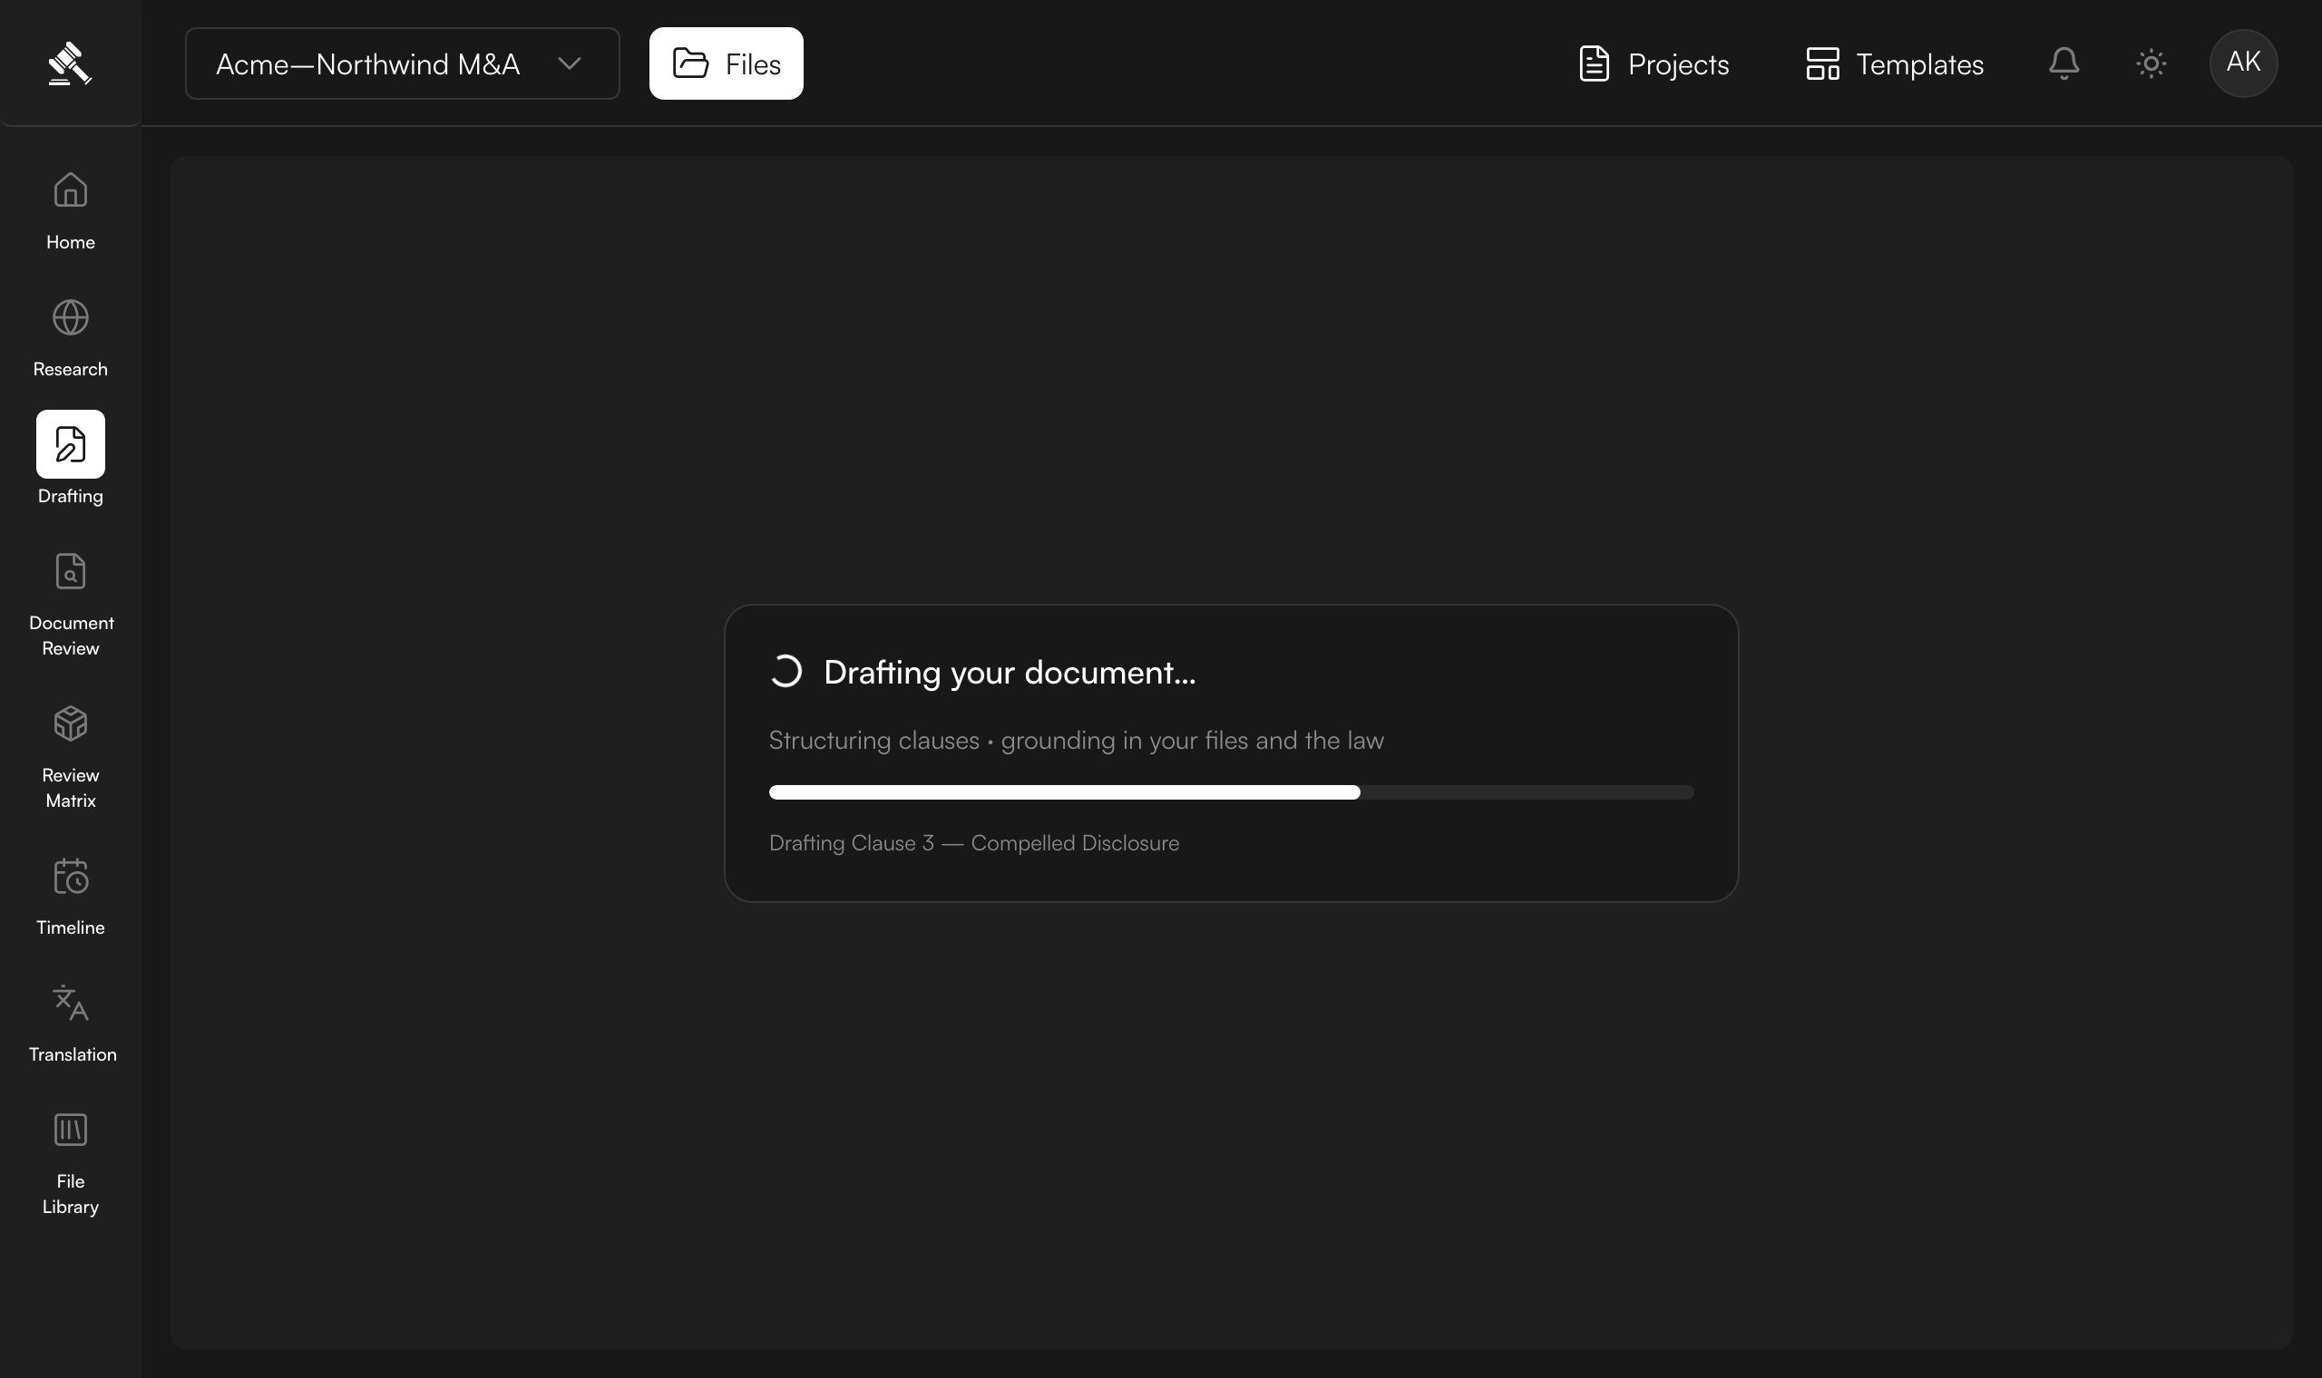Go to Projects in the top bar

click(1654, 63)
